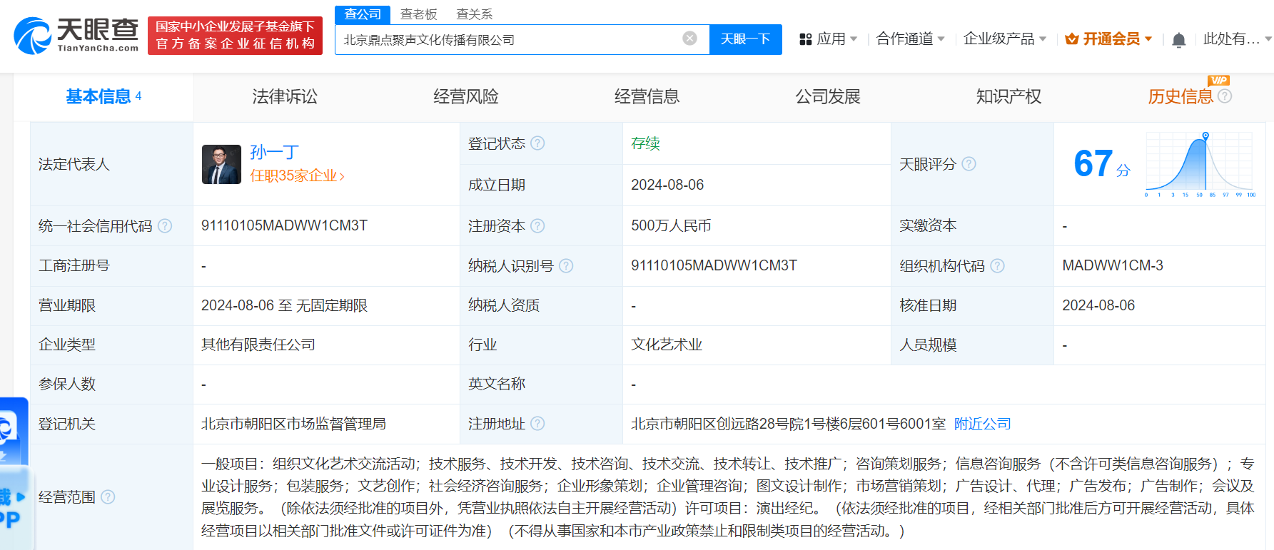Click the 其他有限责任公司 company type

(258, 345)
